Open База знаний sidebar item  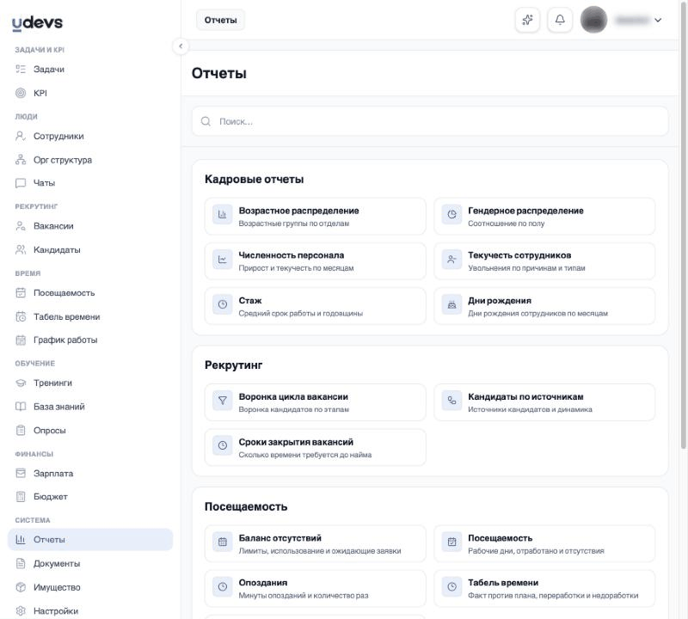pos(90,407)
